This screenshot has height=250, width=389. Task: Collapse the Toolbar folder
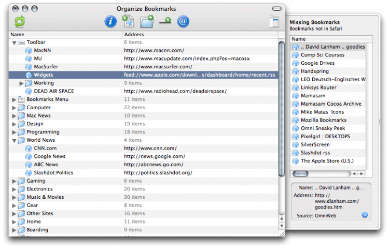pos(15,42)
